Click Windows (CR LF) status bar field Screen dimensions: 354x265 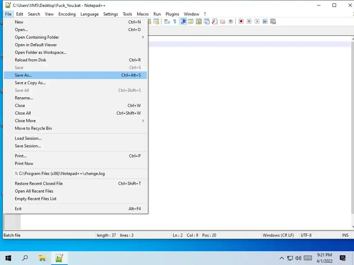[280, 235]
